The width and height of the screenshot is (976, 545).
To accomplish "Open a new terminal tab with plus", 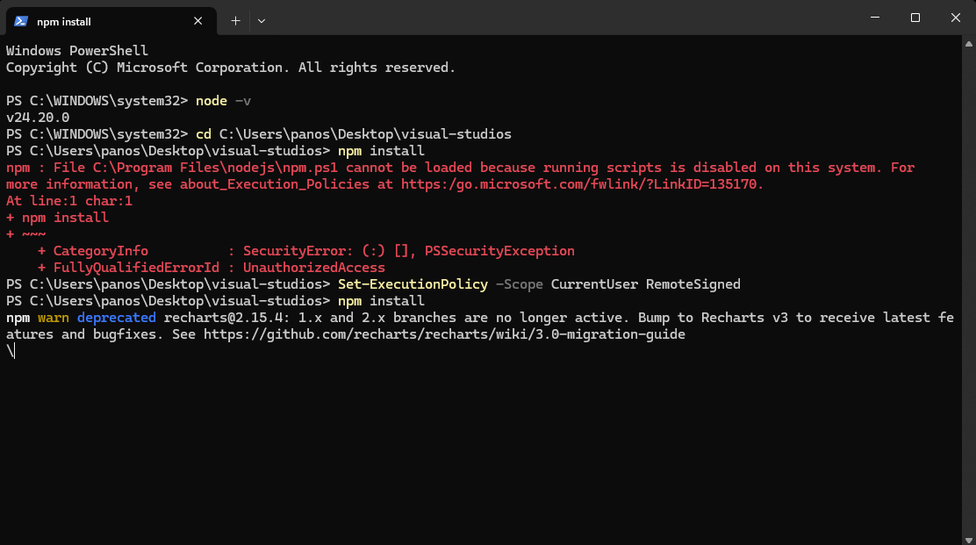I will [235, 21].
